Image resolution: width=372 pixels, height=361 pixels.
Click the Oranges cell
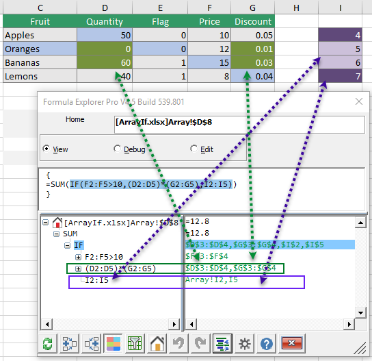pos(40,49)
